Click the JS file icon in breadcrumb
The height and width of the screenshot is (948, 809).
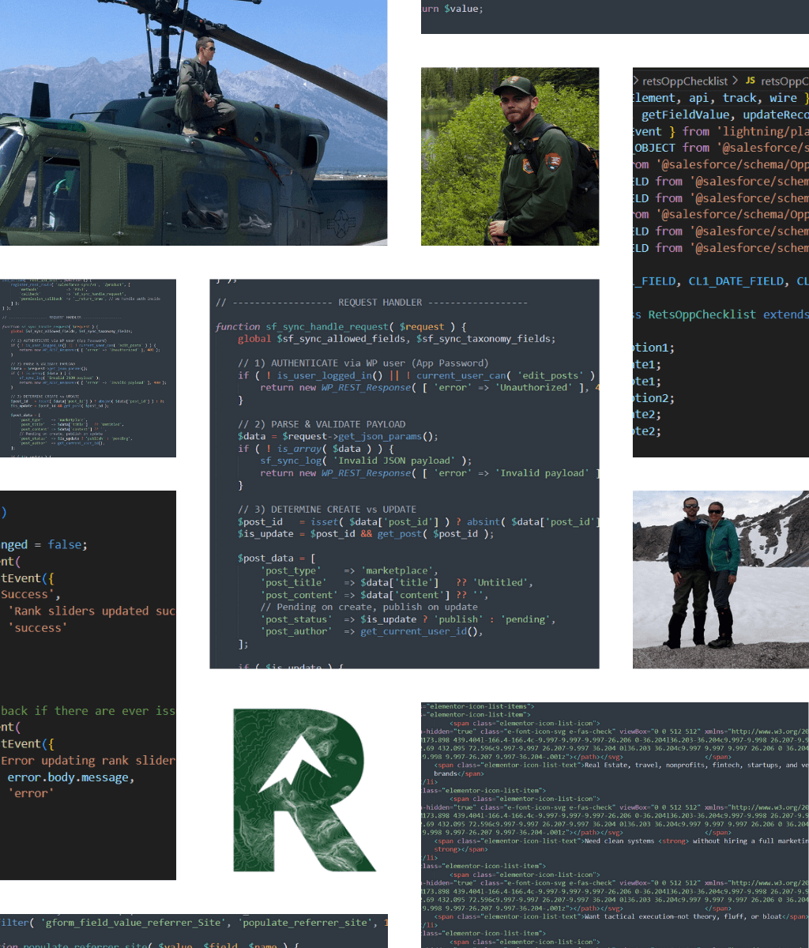click(x=751, y=81)
